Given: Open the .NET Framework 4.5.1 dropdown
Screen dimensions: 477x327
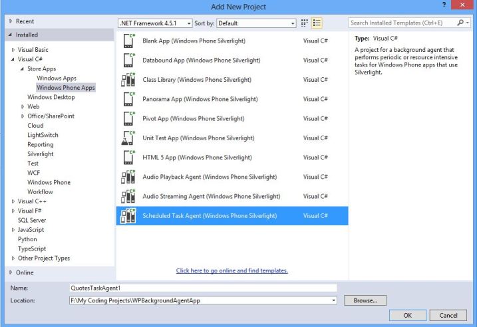Looking at the screenshot, I should click(x=155, y=23).
